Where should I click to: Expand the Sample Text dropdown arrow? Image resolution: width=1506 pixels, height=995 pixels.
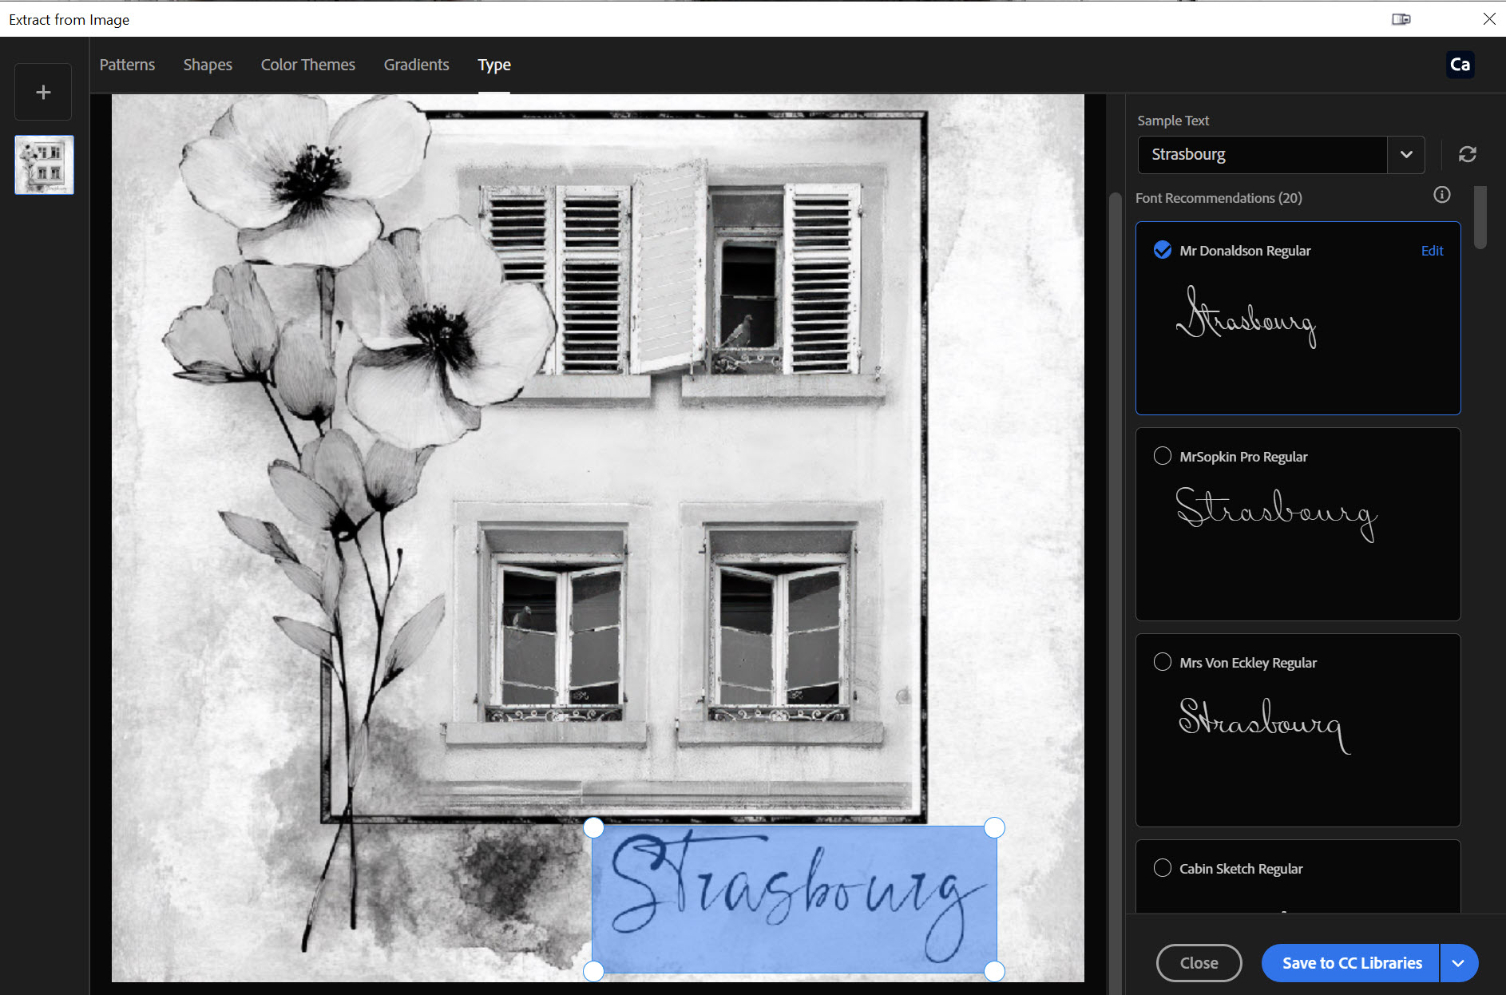pyautogui.click(x=1406, y=154)
